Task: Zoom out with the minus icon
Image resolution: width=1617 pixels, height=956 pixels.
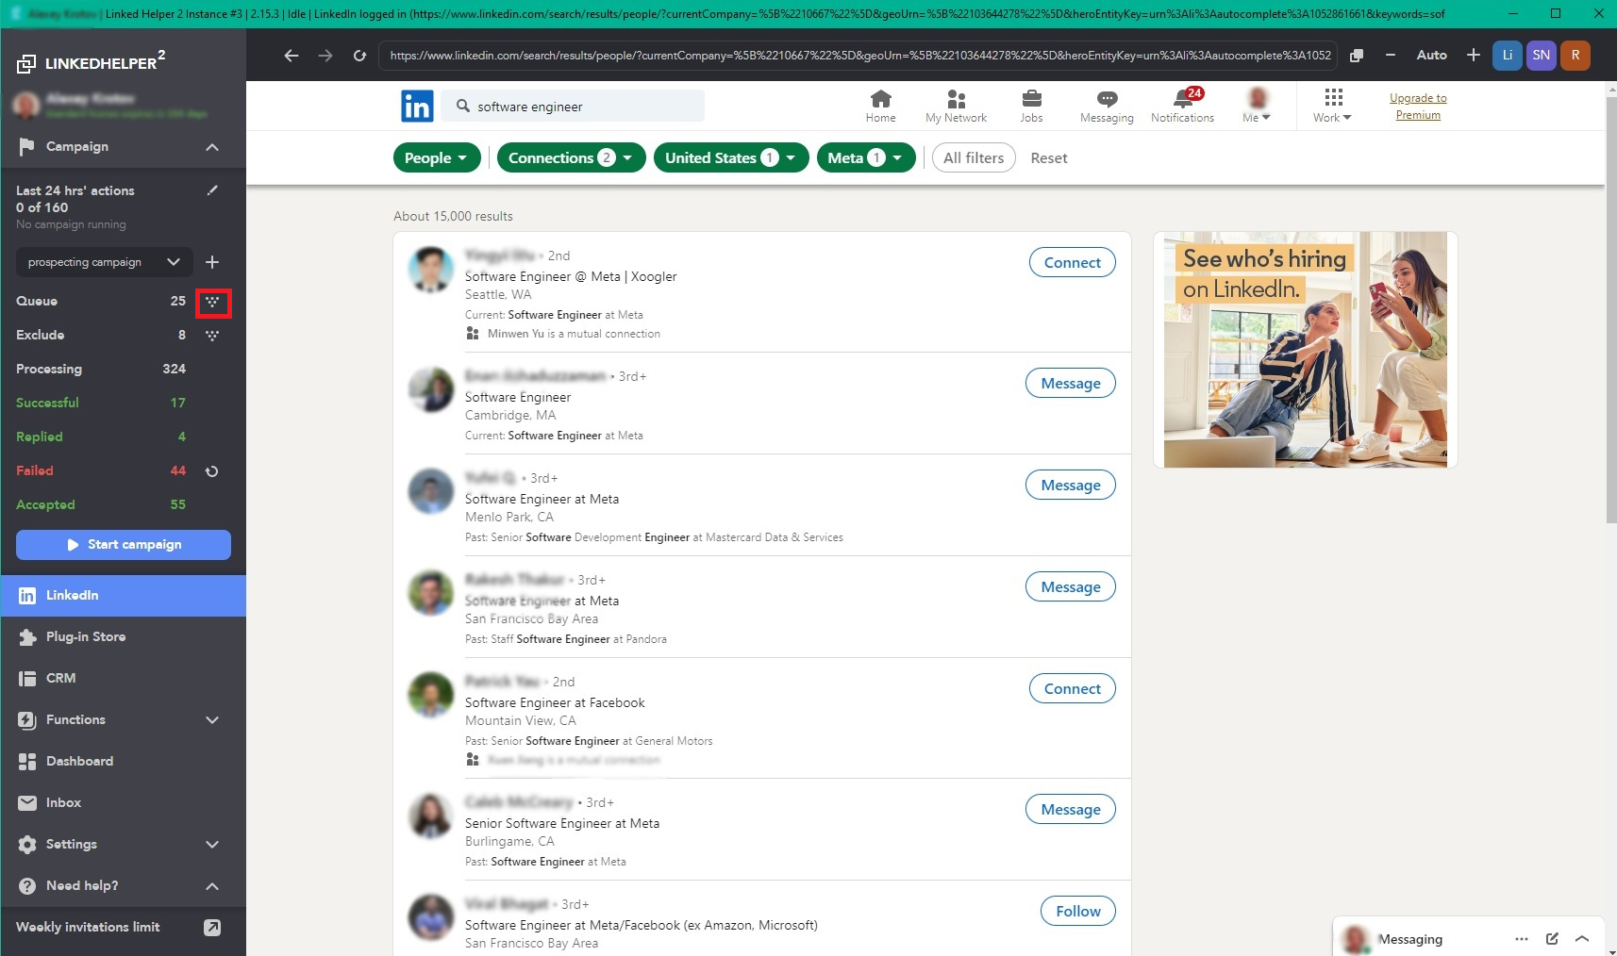Action: [1391, 56]
